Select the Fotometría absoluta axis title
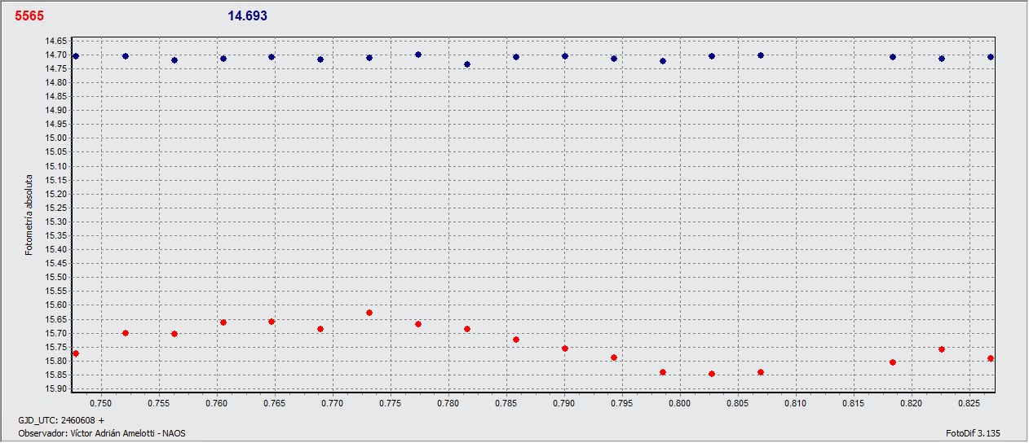1029x443 pixels. point(29,214)
